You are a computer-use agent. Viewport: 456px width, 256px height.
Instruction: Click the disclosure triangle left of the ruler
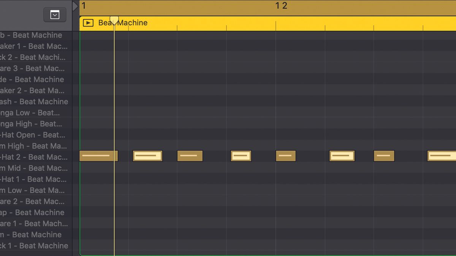pyautogui.click(x=75, y=6)
